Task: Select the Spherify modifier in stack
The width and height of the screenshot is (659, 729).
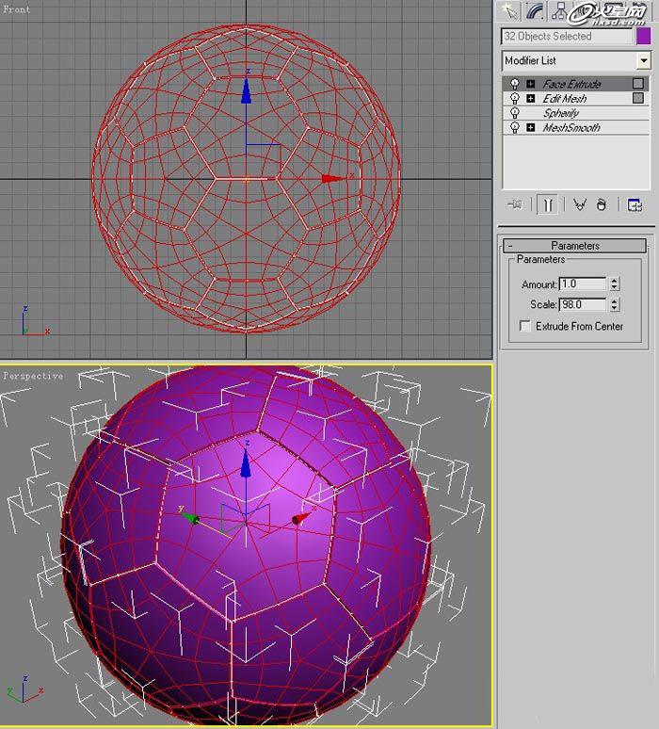Action: click(561, 113)
